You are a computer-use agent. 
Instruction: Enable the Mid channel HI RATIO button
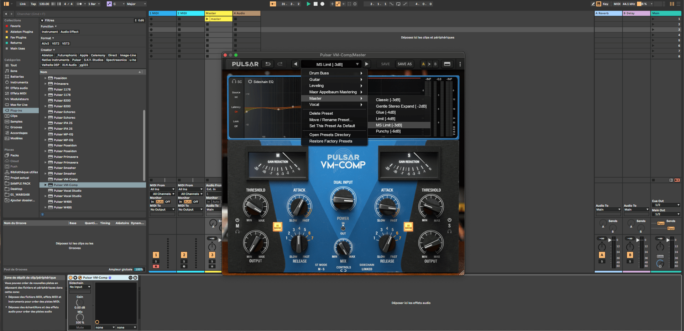(277, 227)
